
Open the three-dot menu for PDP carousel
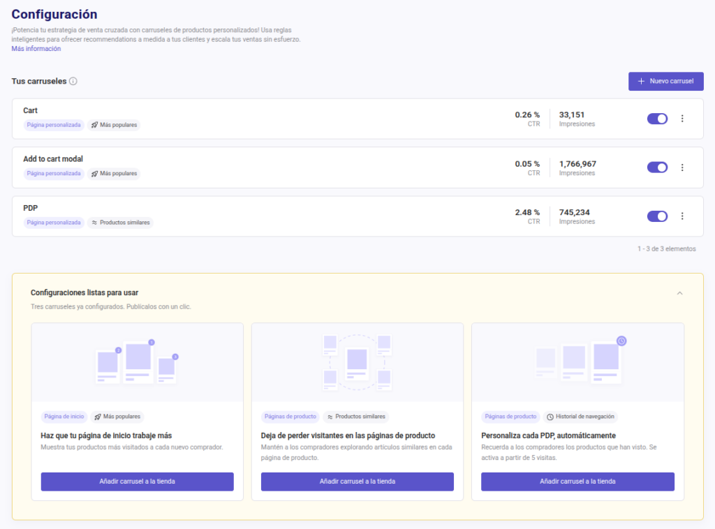(682, 216)
